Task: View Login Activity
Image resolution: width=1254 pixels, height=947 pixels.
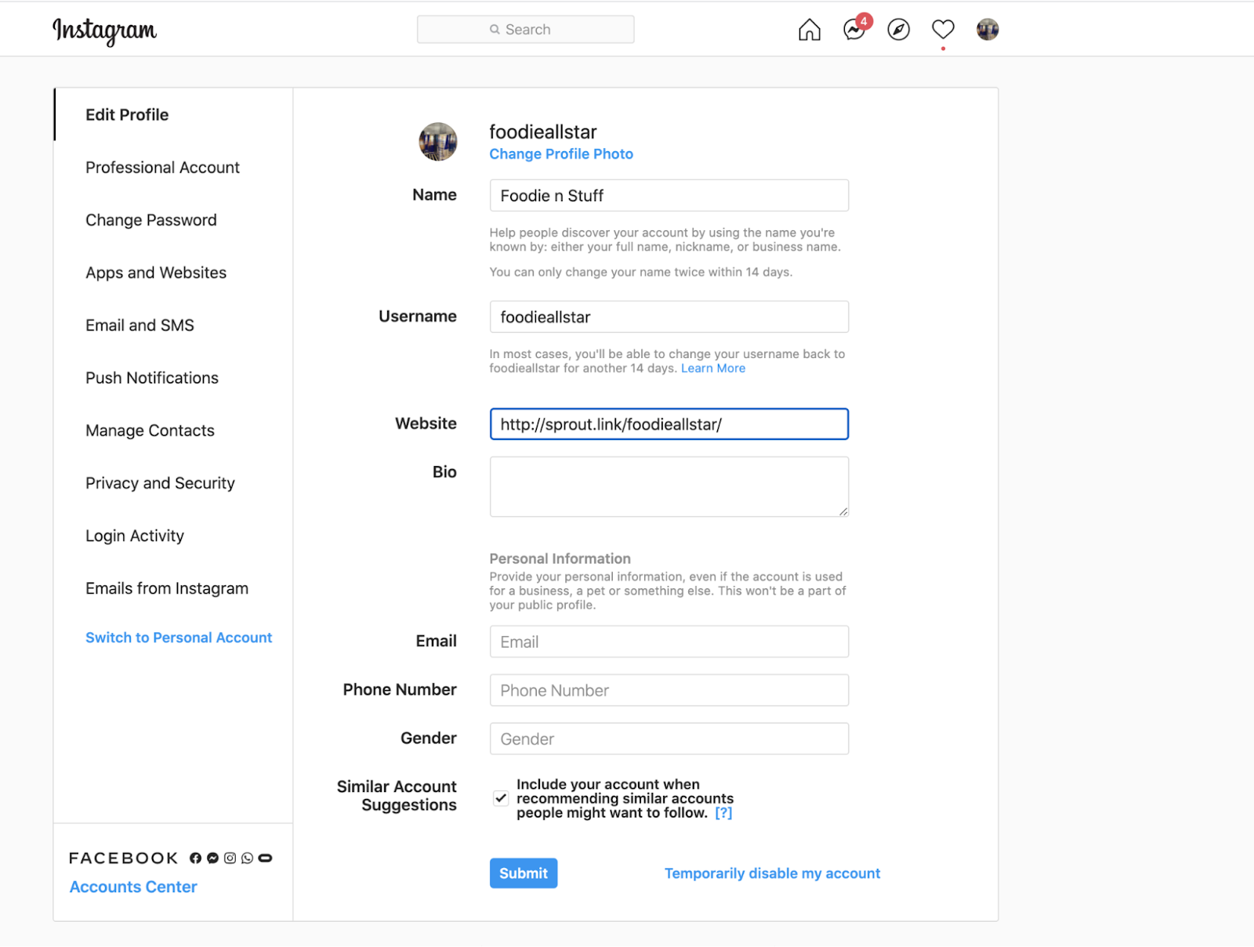Action: (135, 536)
